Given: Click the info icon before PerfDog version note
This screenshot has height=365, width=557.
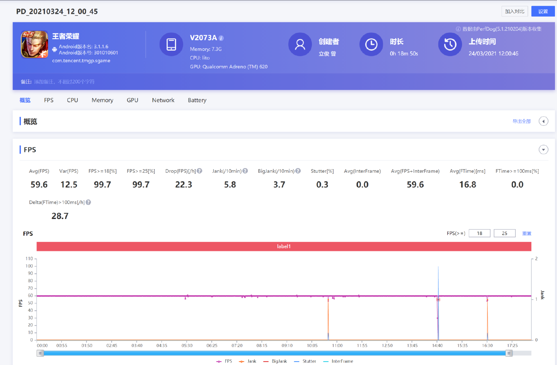Looking at the screenshot, I should click(x=458, y=29).
